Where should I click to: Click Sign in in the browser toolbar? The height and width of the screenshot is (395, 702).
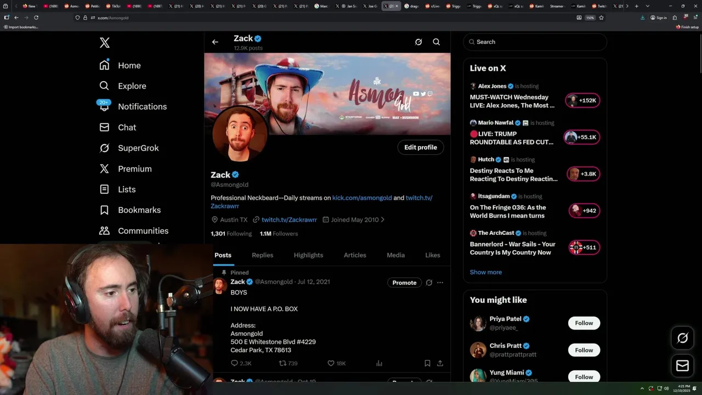(x=659, y=18)
